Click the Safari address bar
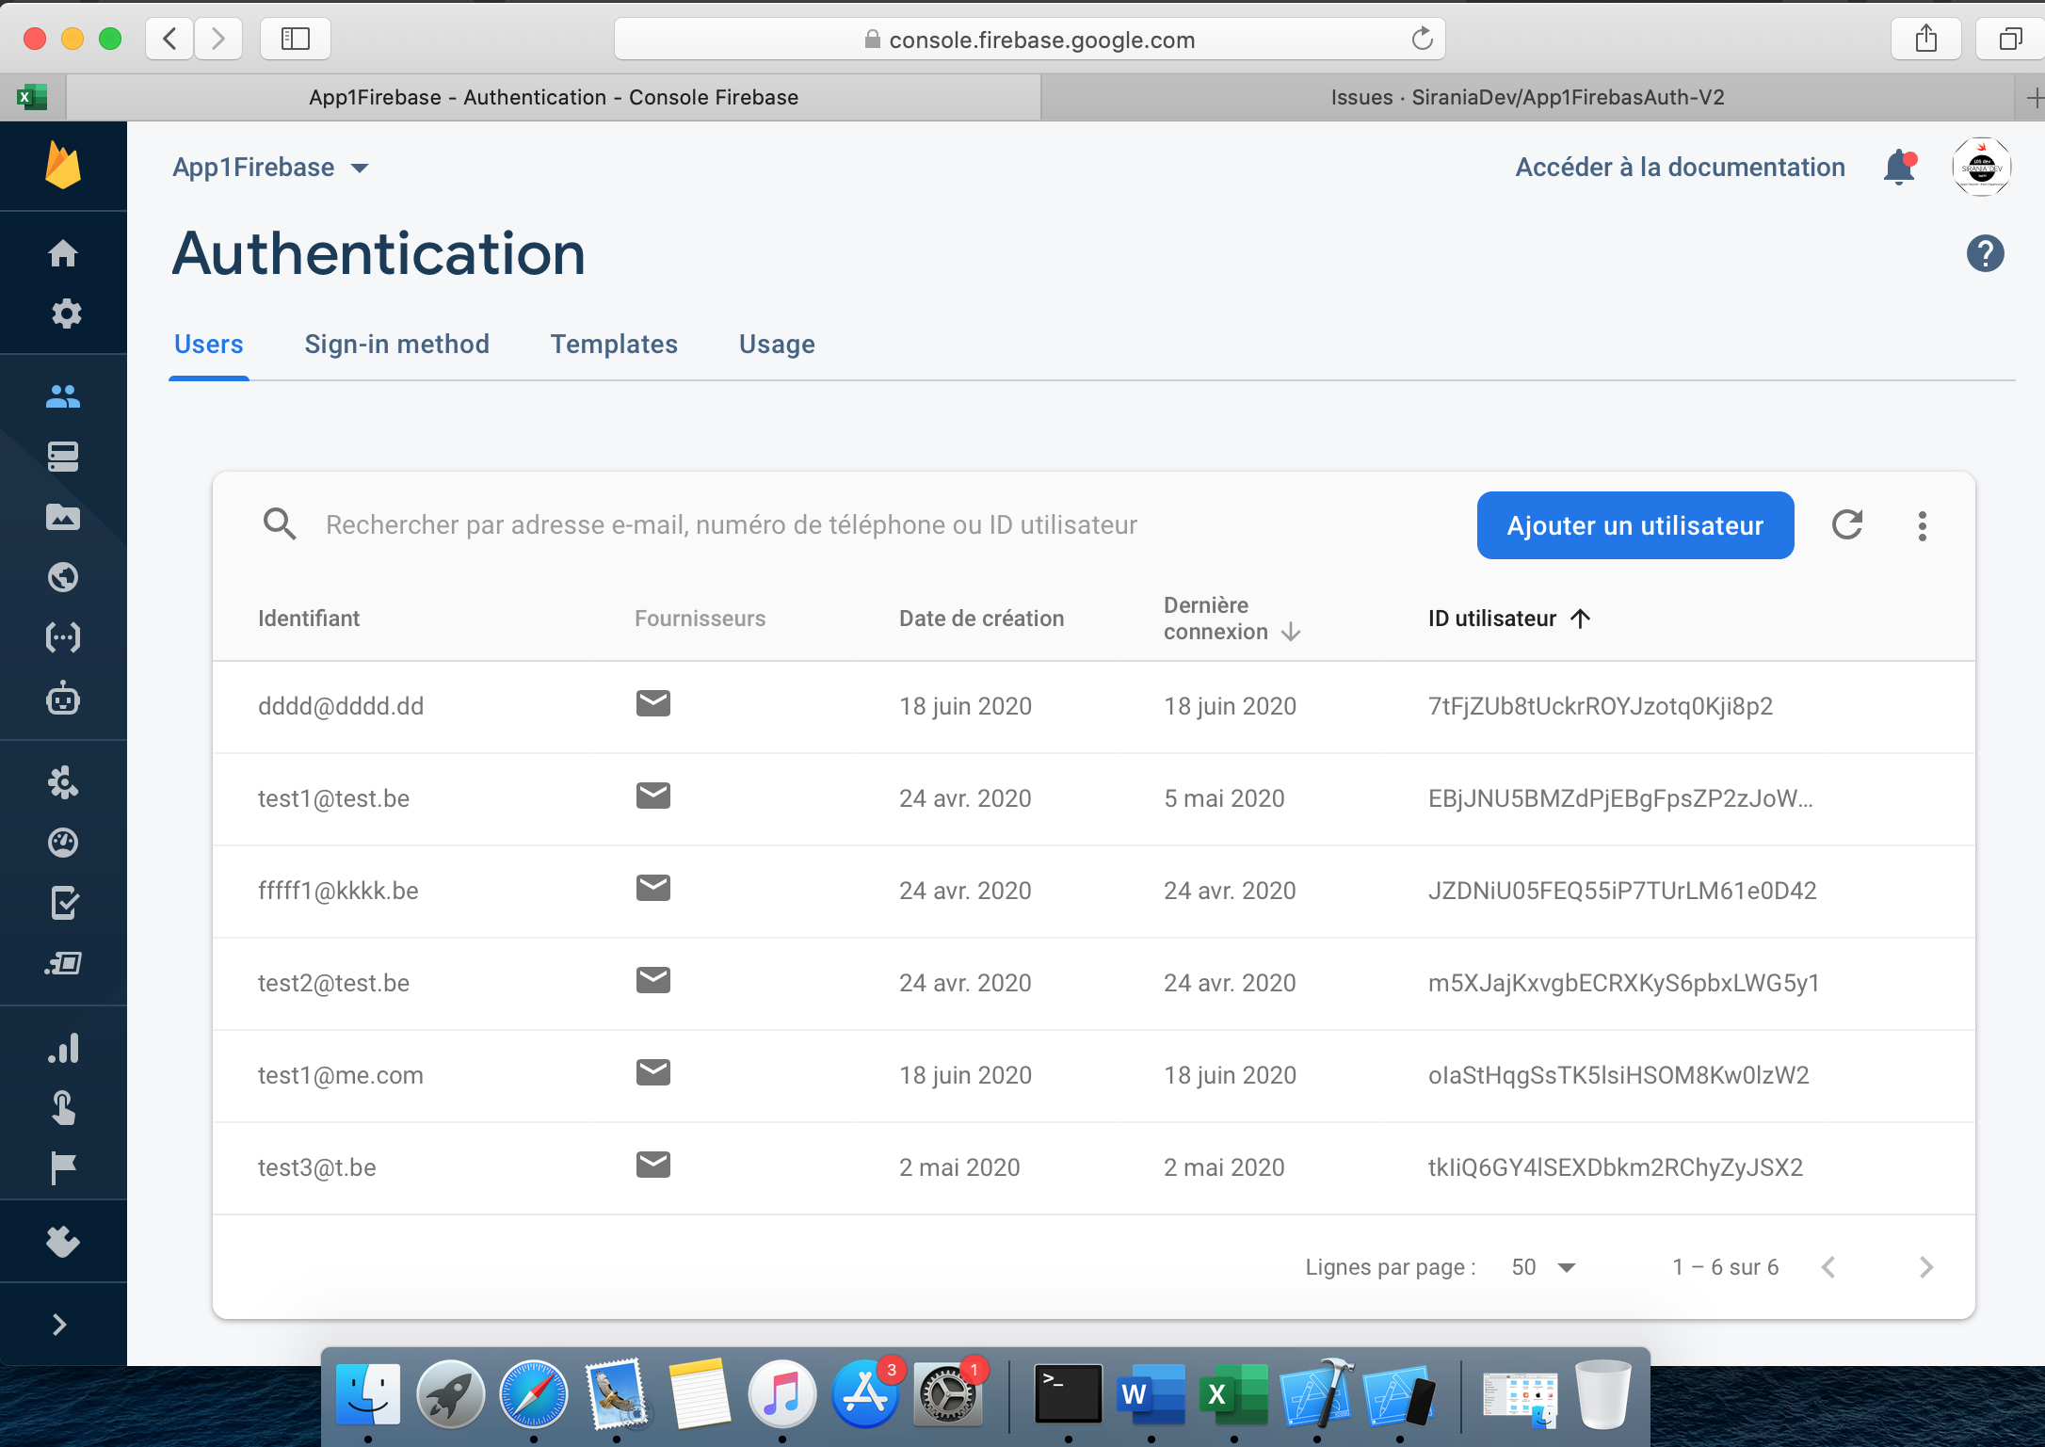The image size is (2045, 1447). (1029, 40)
